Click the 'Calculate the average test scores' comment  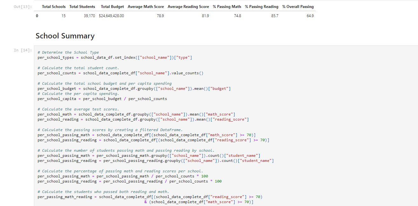[x=78, y=109]
